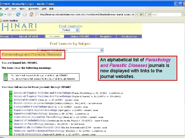Click inside the URL address field
Screen dimensions: 185x138
tap(87, 14)
